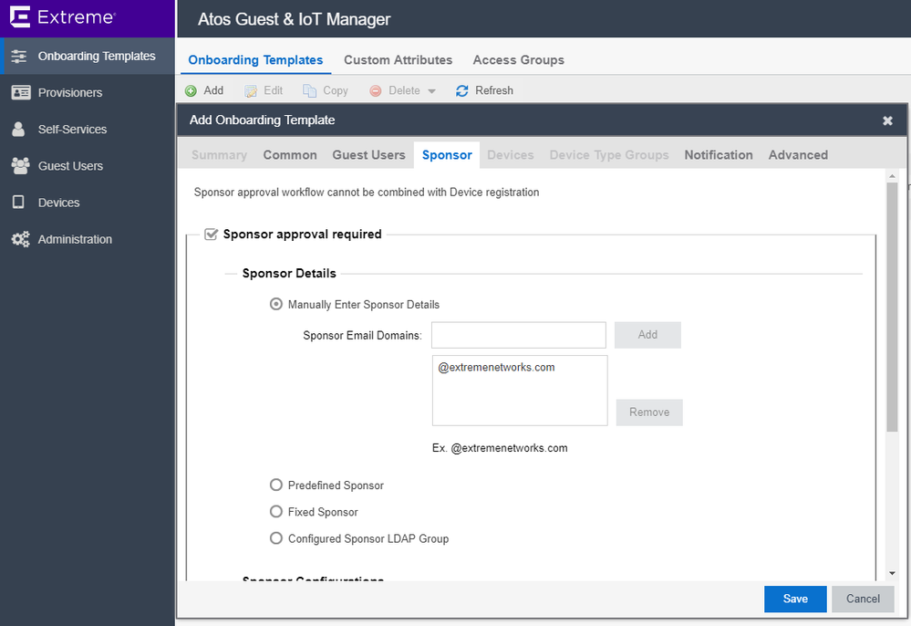Image resolution: width=911 pixels, height=626 pixels.
Task: Click the Administration gears icon
Action: pos(20,239)
